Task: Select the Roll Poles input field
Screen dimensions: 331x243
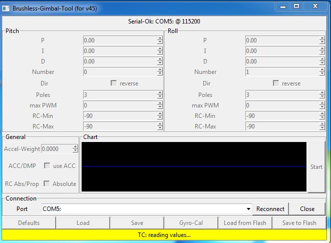Action: 282,95
